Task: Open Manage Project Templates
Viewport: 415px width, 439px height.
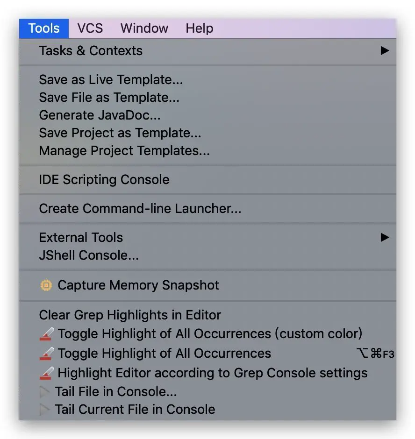Action: 124,151
